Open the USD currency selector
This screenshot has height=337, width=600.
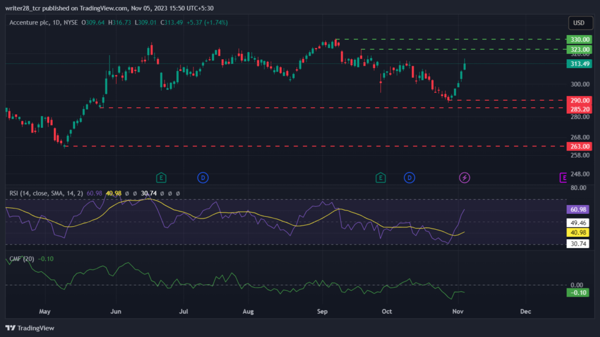(x=580, y=23)
